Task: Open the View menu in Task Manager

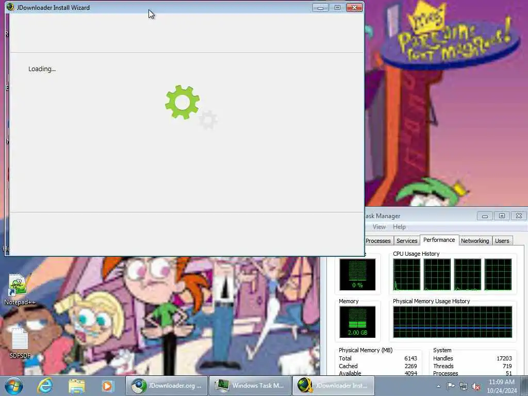Action: (379, 227)
